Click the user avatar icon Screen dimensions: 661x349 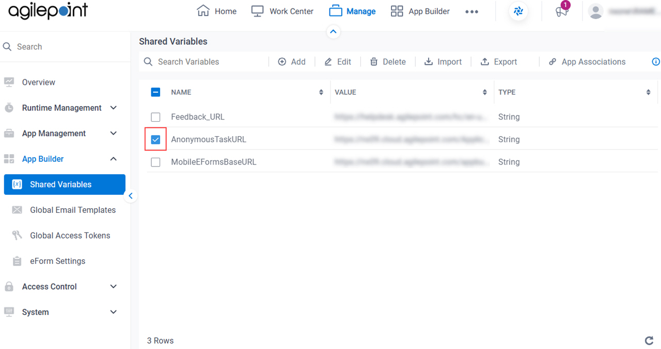pyautogui.click(x=596, y=11)
